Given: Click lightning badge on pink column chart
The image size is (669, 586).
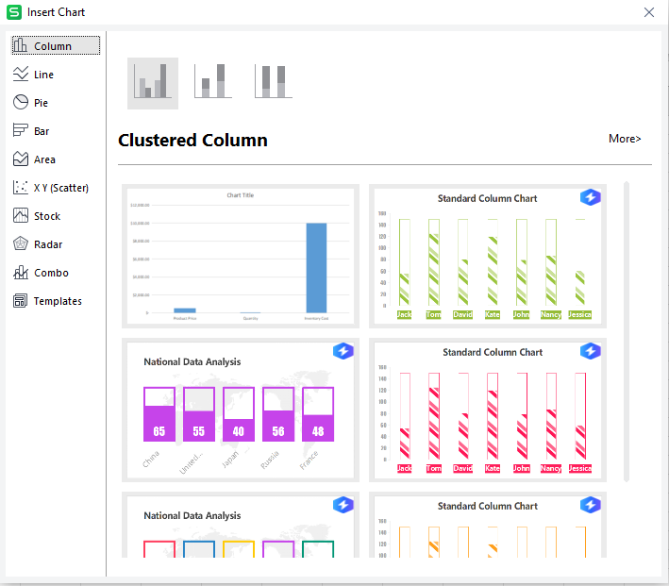Looking at the screenshot, I should point(591,351).
